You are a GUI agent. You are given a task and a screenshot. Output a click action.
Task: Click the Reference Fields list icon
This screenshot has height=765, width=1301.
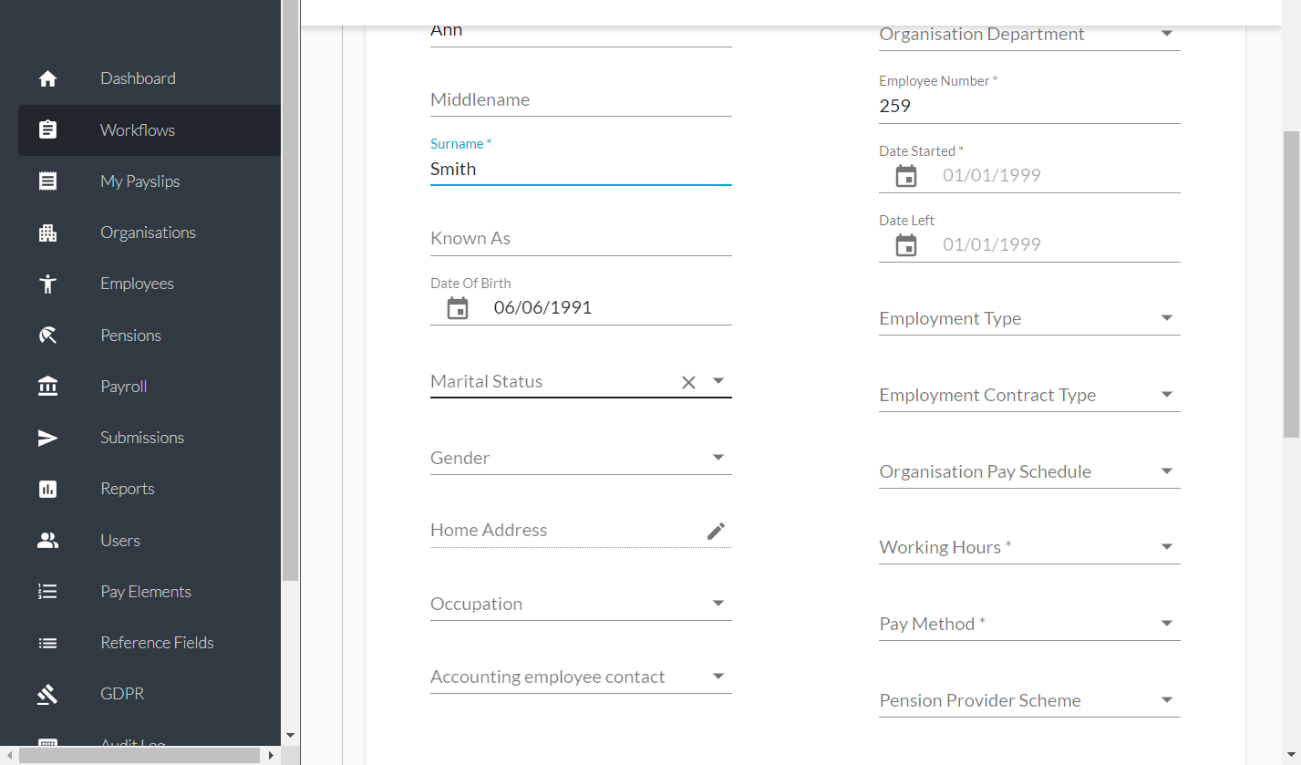[48, 643]
